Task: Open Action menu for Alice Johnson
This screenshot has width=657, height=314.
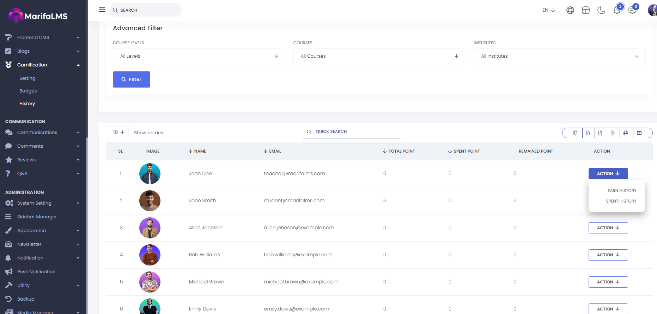Action: coord(608,228)
